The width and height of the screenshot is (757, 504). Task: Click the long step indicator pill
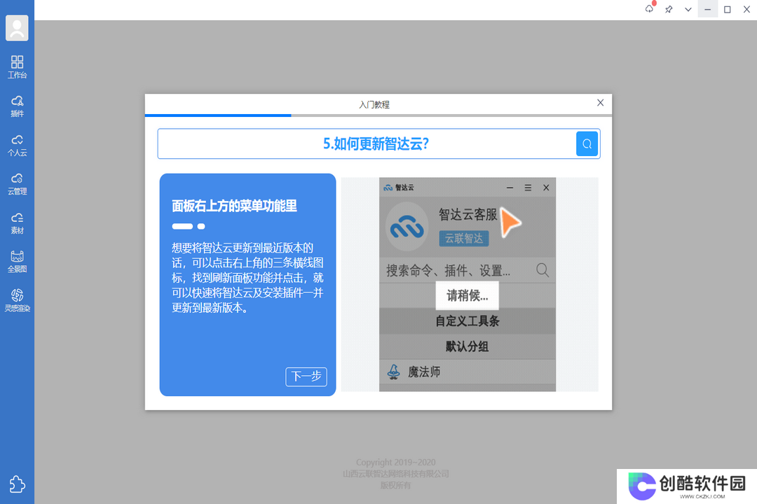pyautogui.click(x=182, y=226)
